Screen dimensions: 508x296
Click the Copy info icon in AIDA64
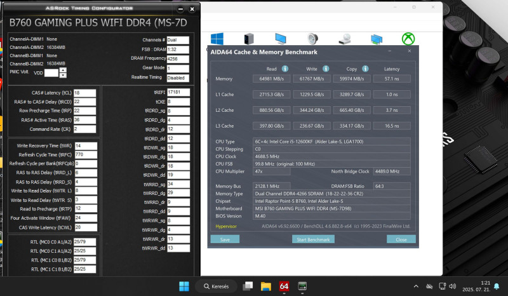click(365, 69)
